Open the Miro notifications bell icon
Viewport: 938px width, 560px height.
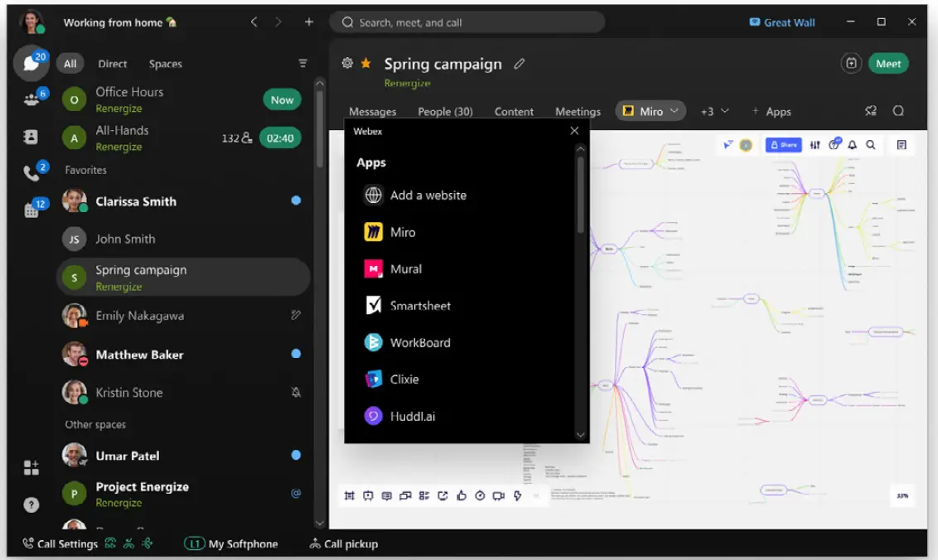pos(852,145)
